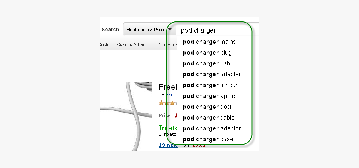Pick the 'ipod charger cable' suggestion
This screenshot has width=359, height=168.
coord(208,118)
